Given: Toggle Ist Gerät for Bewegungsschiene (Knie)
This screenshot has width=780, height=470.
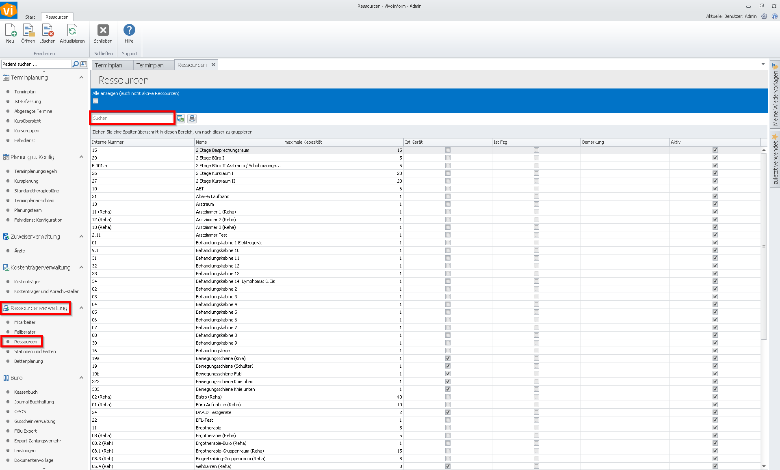Looking at the screenshot, I should tap(448, 358).
